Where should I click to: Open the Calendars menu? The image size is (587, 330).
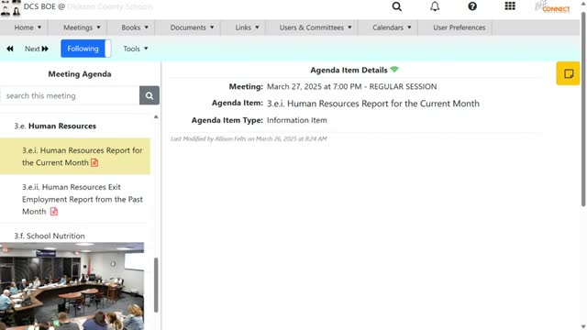click(x=392, y=27)
